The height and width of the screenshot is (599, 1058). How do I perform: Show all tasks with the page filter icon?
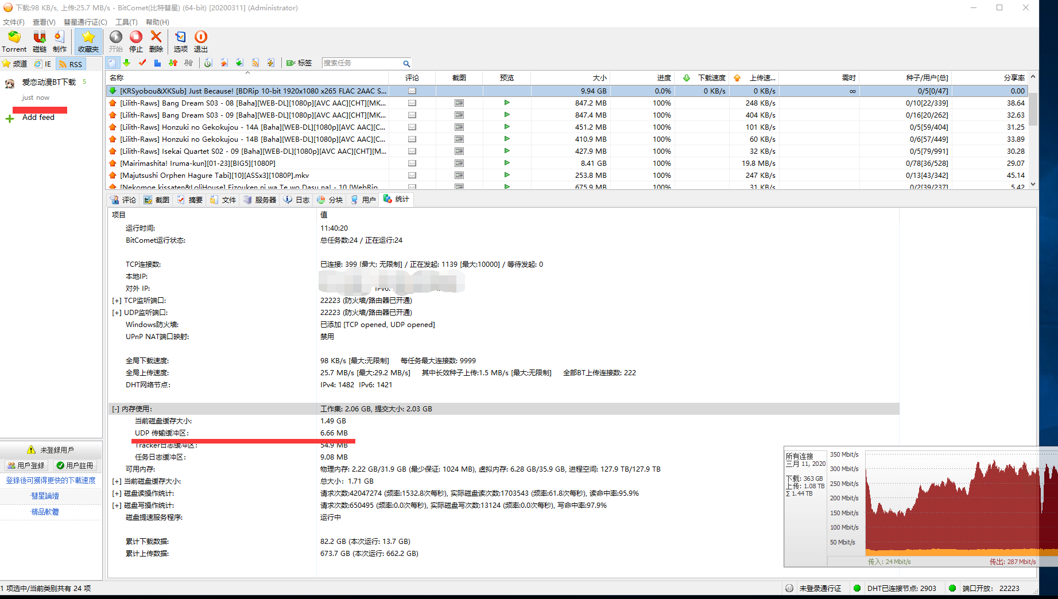(x=113, y=63)
